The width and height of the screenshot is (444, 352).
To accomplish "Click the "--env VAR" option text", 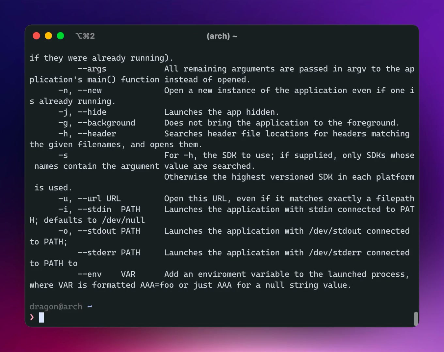I will point(106,274).
